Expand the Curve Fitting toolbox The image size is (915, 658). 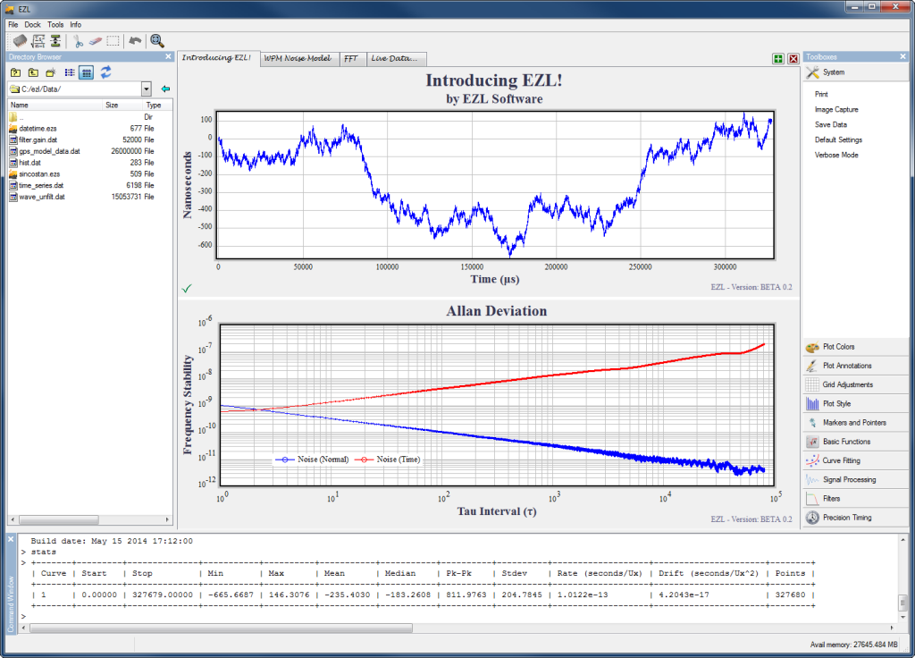(855, 460)
